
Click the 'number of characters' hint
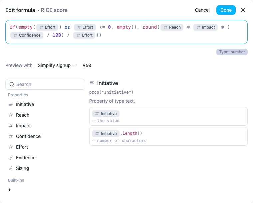point(122,140)
